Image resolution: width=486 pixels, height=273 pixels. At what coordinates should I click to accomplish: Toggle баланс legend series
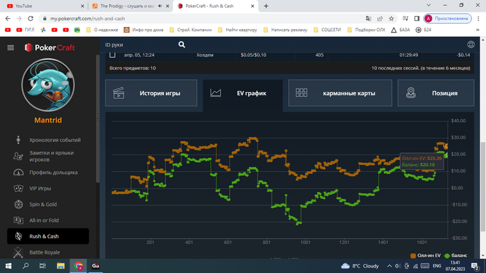(x=455, y=256)
